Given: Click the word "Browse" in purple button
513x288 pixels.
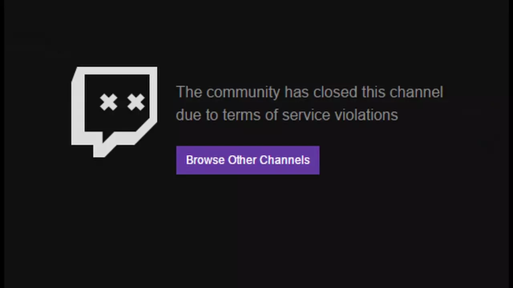Looking at the screenshot, I should [205, 160].
